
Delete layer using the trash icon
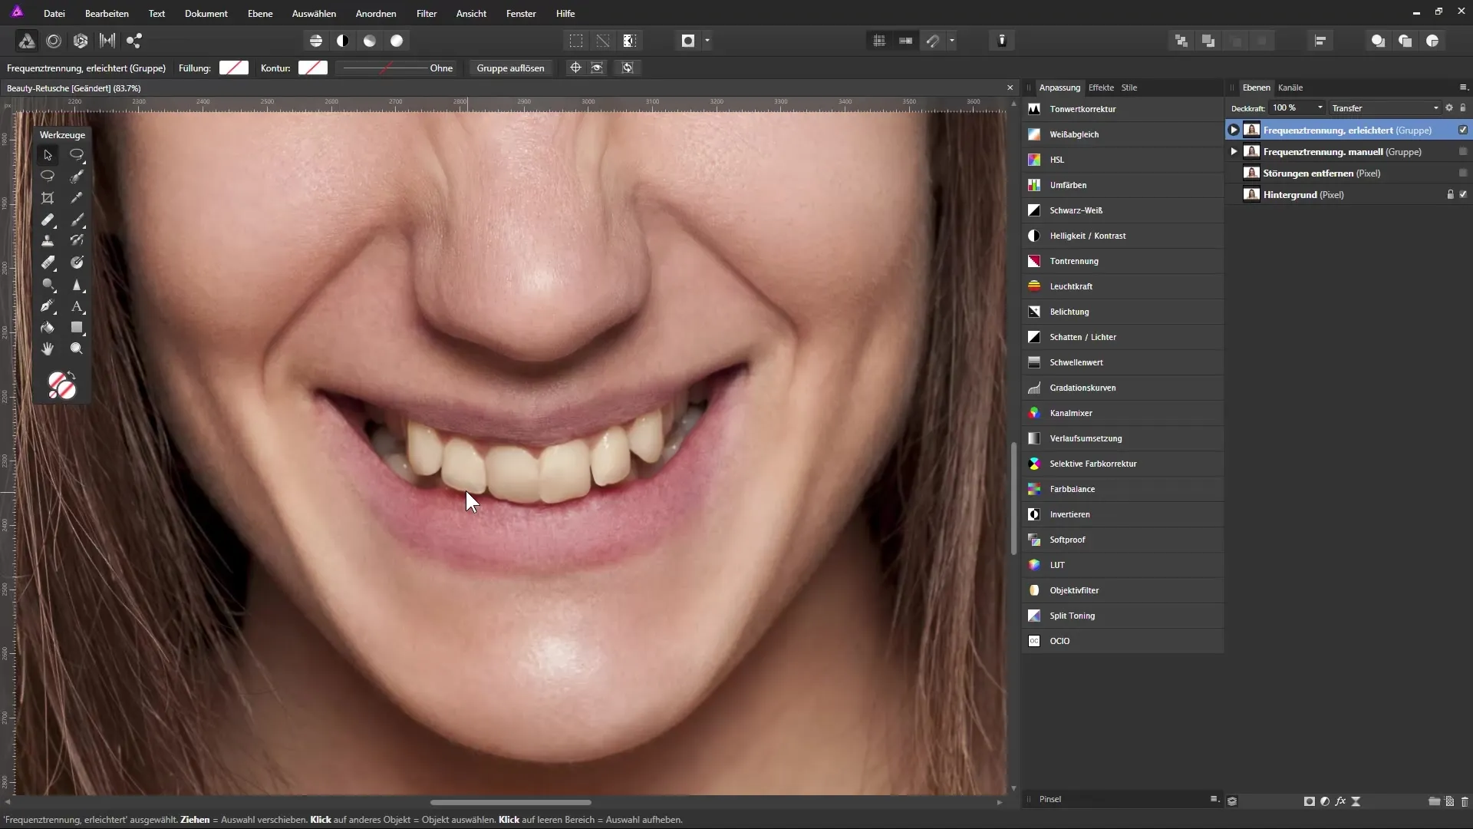pos(1465,801)
